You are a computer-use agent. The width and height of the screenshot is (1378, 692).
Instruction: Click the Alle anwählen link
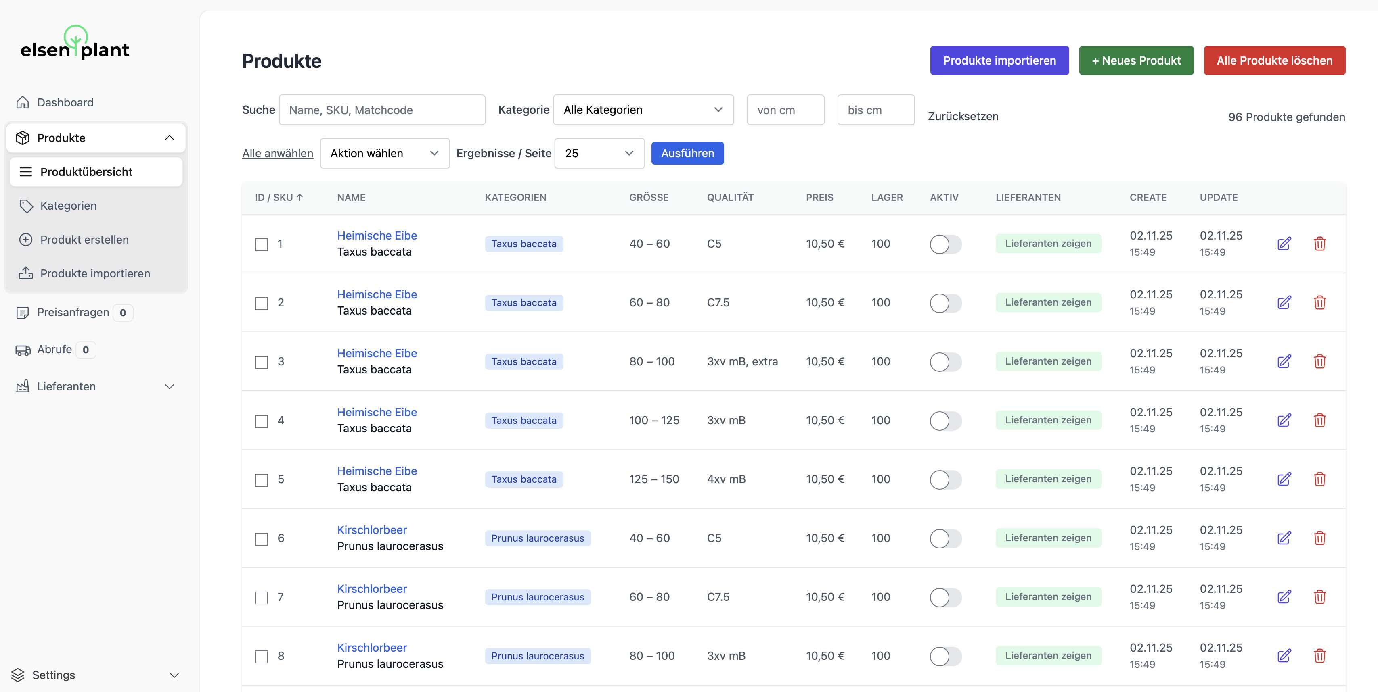tap(278, 153)
